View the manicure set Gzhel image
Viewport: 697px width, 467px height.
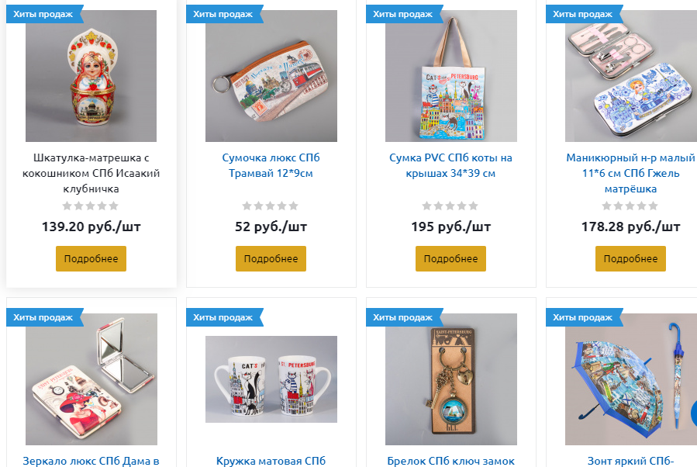(x=631, y=75)
